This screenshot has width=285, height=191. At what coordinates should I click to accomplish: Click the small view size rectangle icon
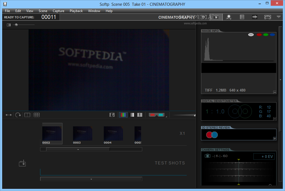pyautogui.click(x=9, y=25)
